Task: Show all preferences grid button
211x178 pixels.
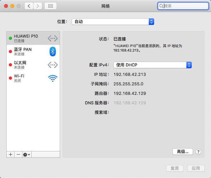Action: [51, 6]
